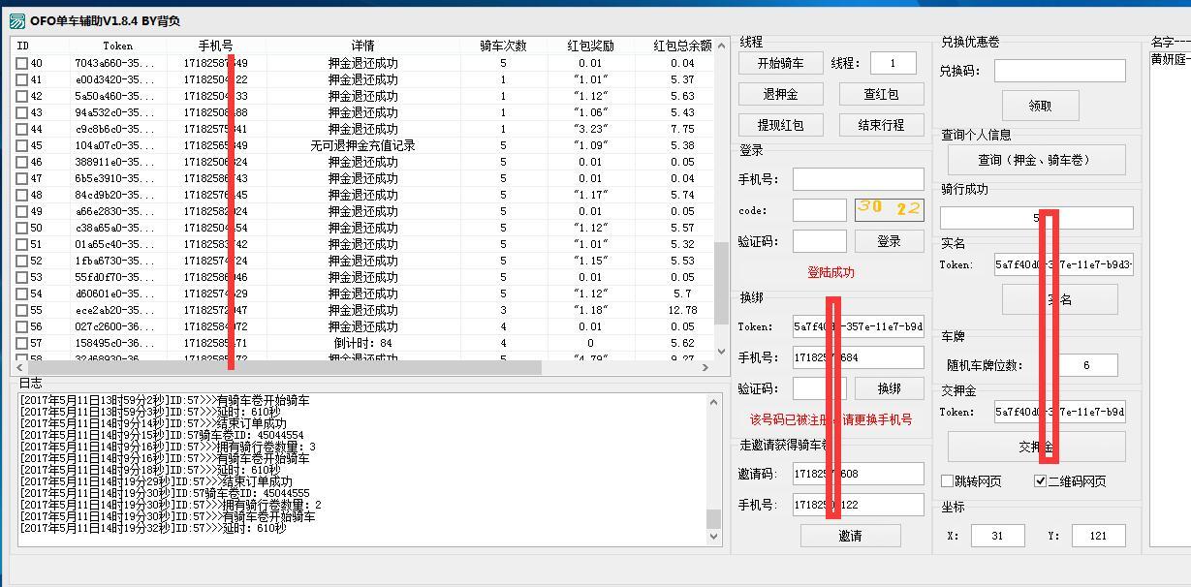The image size is (1191, 587).
Task: Click the 查红包 button
Action: 881,94
